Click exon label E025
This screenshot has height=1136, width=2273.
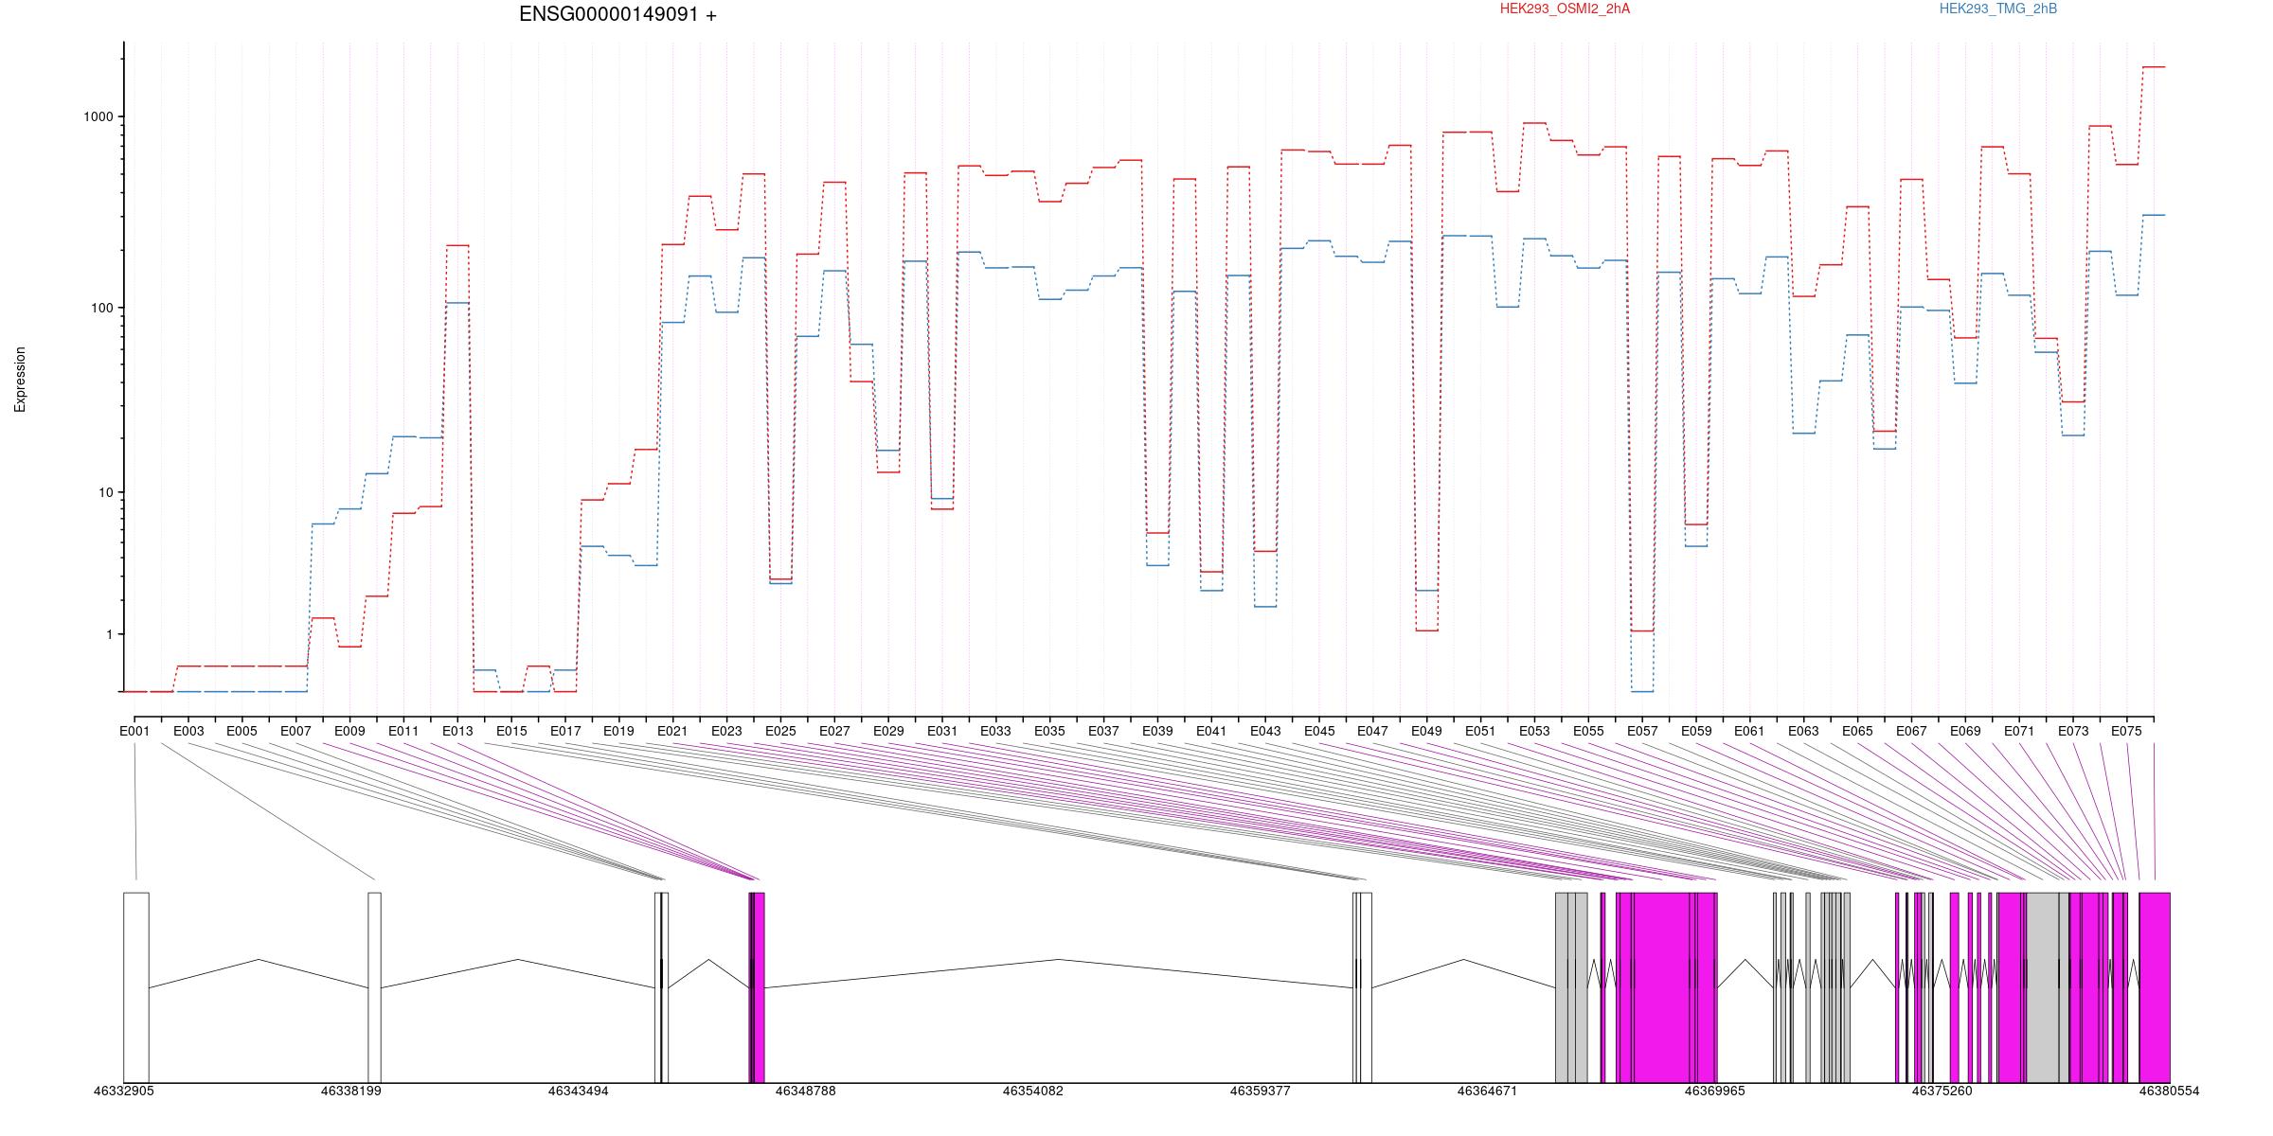click(780, 731)
